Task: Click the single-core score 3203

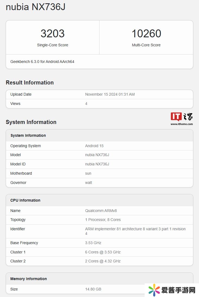Action: [52, 34]
